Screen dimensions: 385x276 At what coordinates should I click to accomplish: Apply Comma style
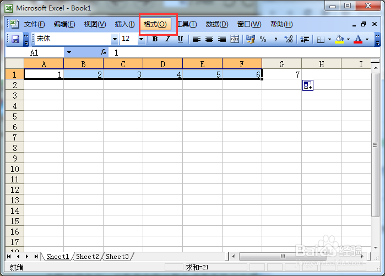coord(276,39)
